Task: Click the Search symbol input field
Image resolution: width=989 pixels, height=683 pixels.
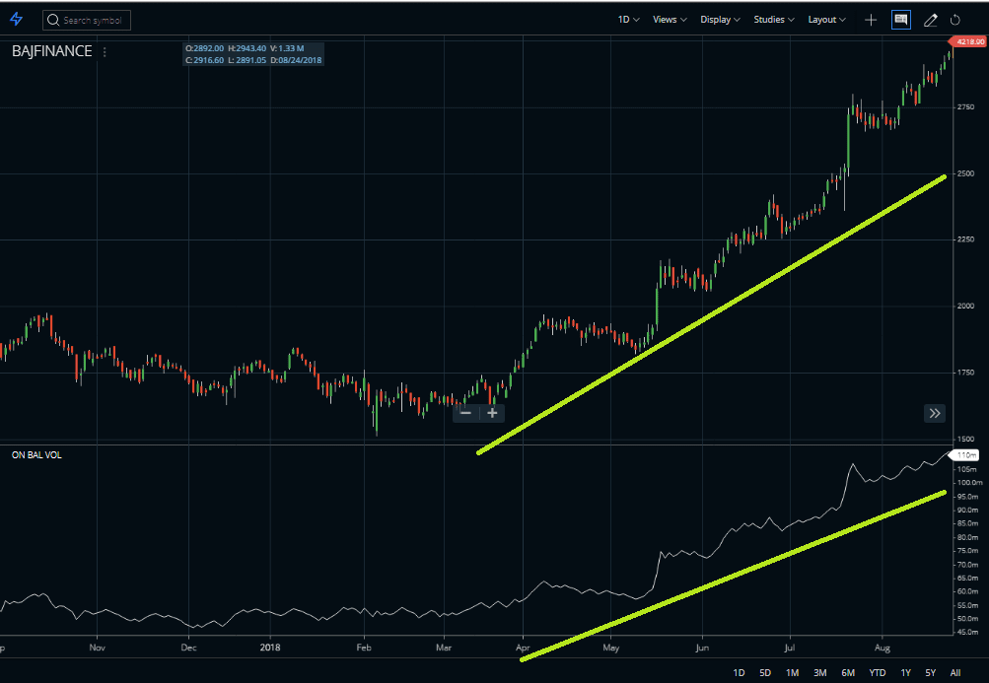Action: point(87,20)
